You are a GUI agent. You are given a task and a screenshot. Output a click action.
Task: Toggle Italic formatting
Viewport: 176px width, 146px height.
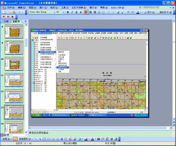click(72, 12)
